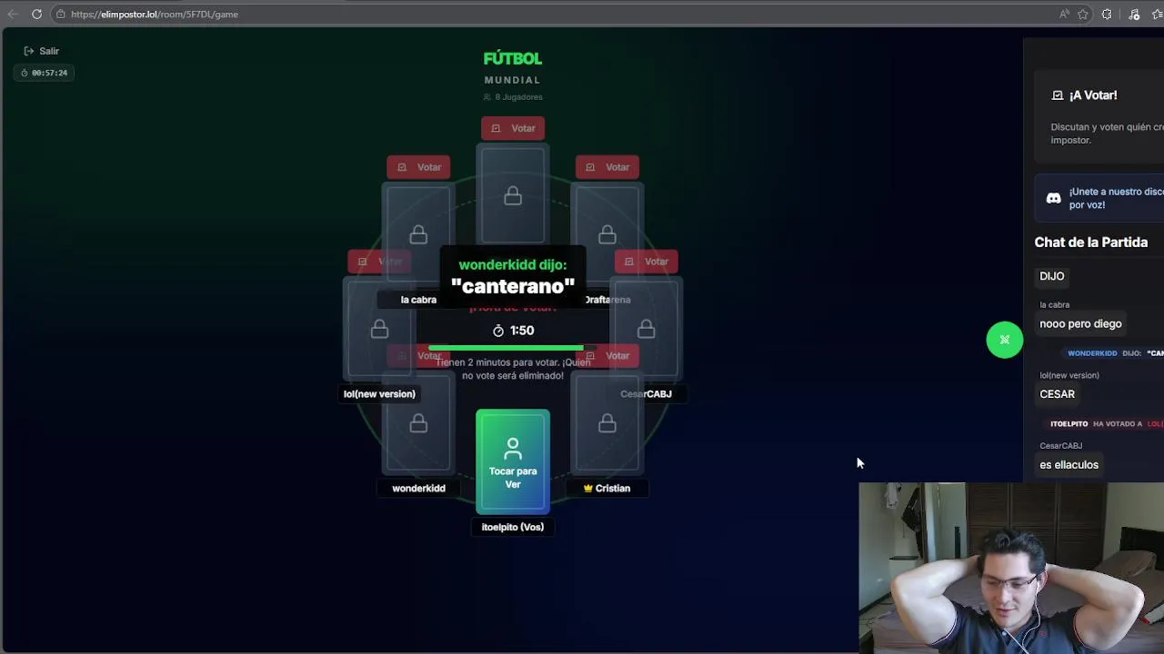Click the "nooo pero diego" chat message
Viewport: 1164px width, 654px height.
pos(1081,324)
